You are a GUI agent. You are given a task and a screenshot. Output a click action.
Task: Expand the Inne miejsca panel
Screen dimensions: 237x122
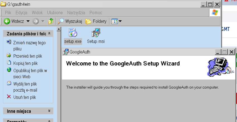49,111
